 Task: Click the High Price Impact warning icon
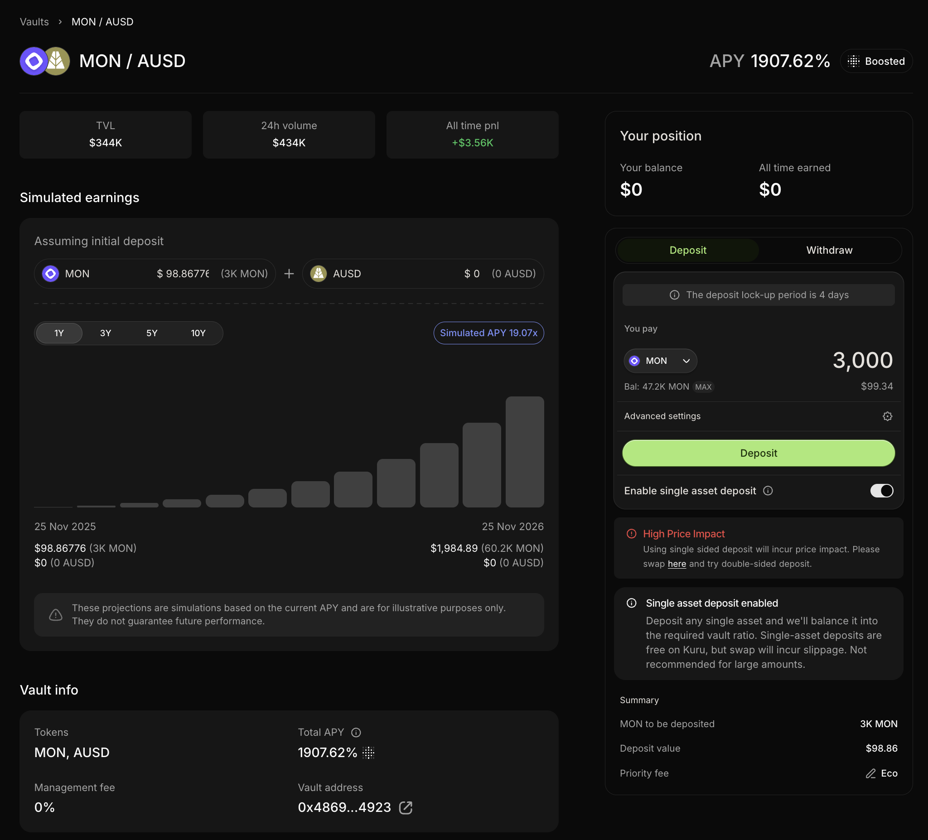click(631, 534)
